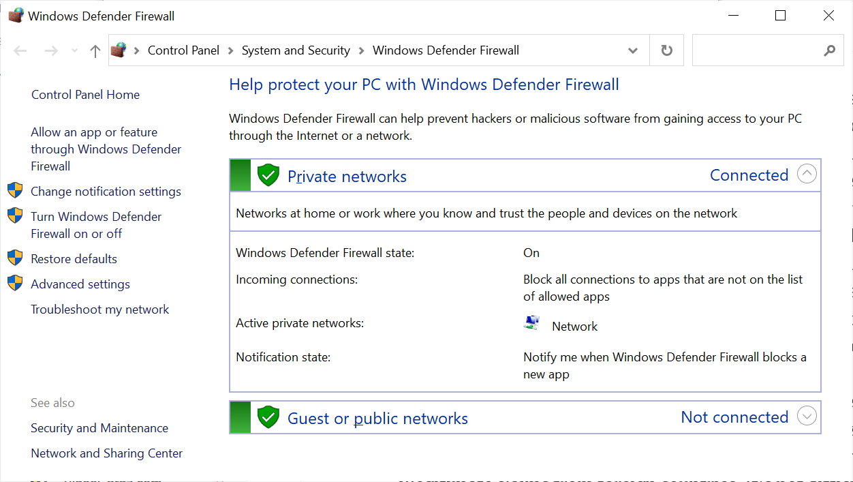The height and width of the screenshot is (482, 853).
Task: Click green shield icon on Guest or public networks
Action: (x=268, y=417)
